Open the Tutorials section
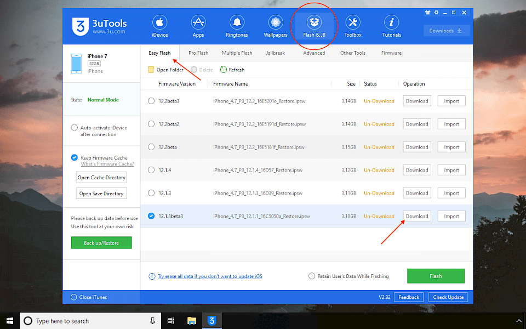The width and height of the screenshot is (526, 329). [x=391, y=26]
